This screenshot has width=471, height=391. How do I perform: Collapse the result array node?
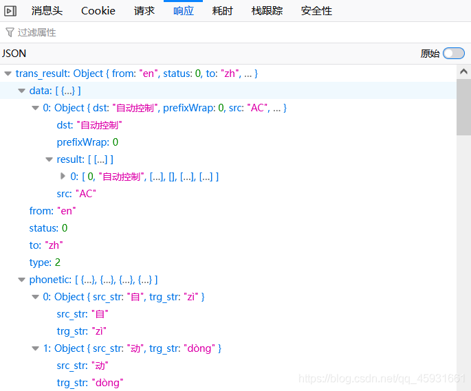(x=49, y=159)
